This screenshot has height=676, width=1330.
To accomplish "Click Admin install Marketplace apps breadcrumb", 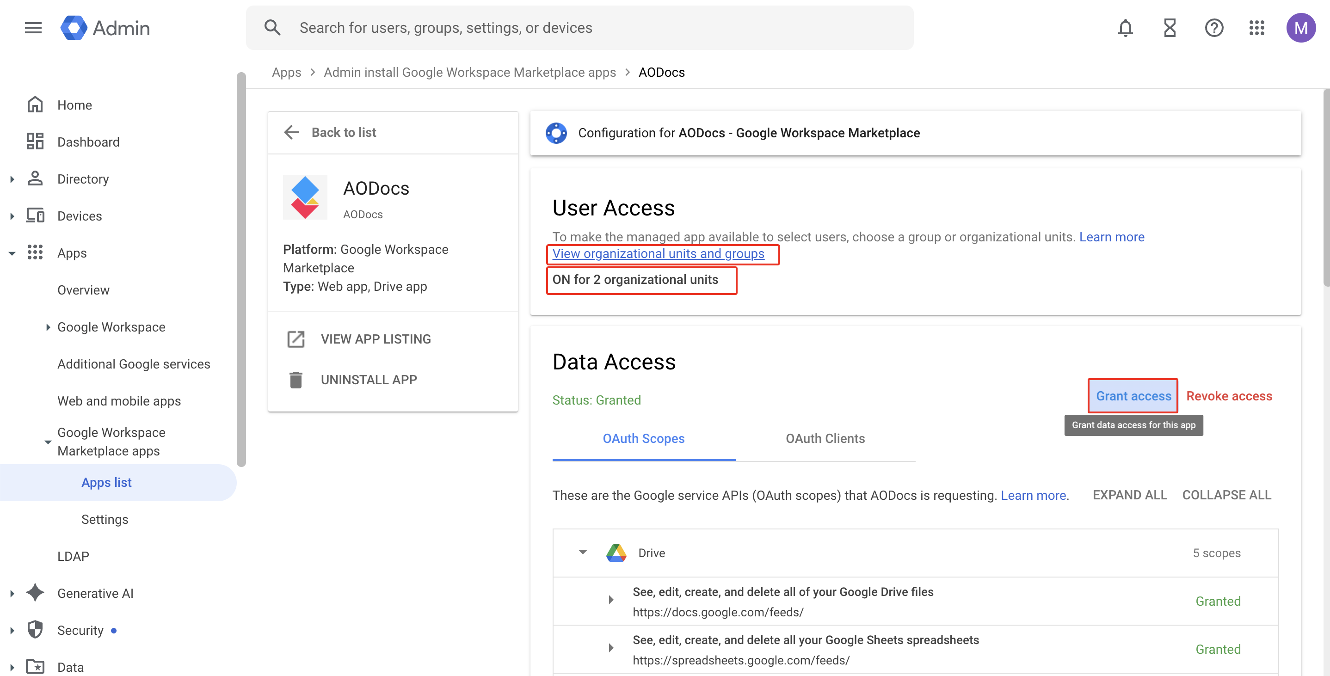I will point(470,72).
